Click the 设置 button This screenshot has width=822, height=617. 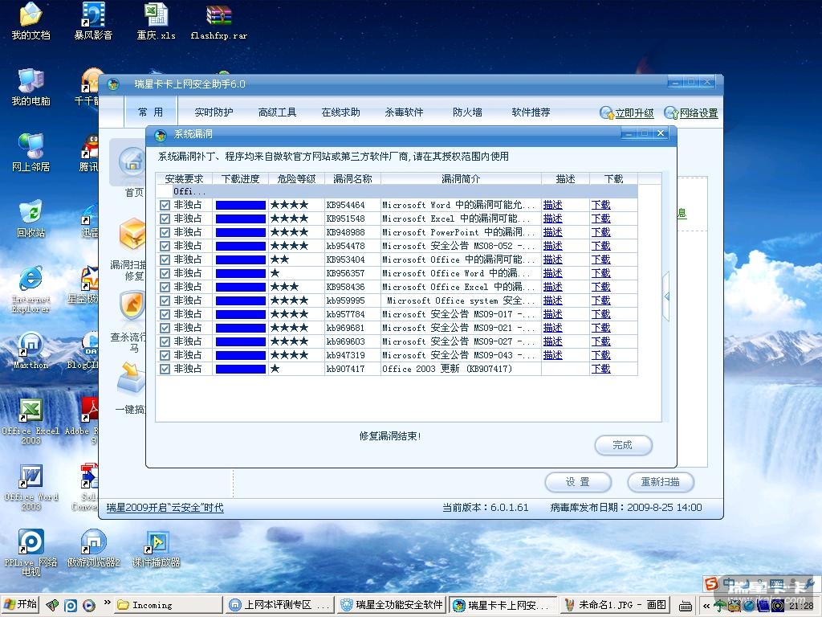point(578,482)
